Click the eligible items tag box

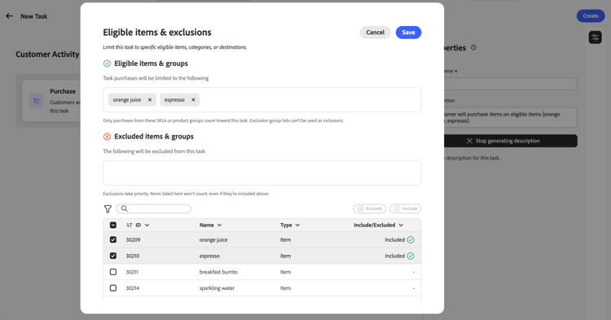click(262, 99)
